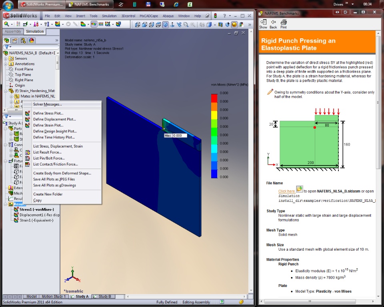Expand the Mates in NAFEMS_NL node

pyautogui.click(x=11, y=96)
